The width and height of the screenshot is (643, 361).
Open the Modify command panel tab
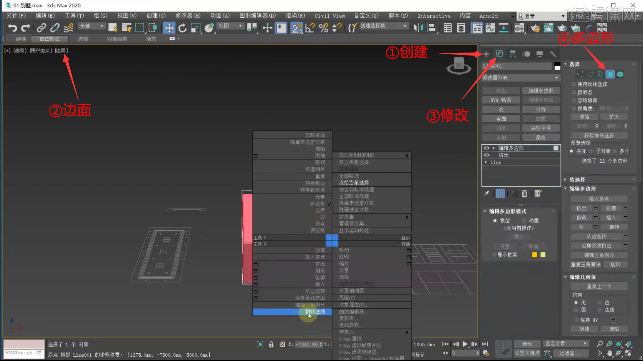tap(499, 54)
